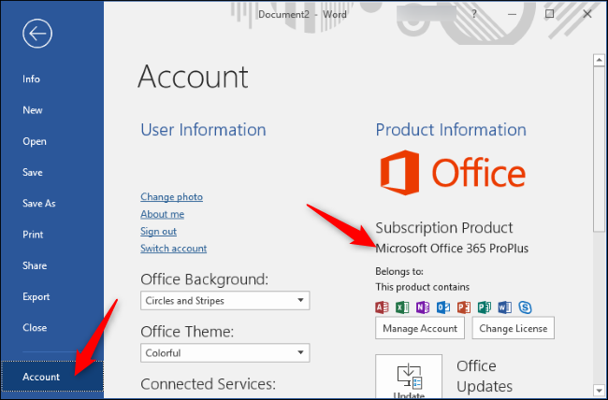Select Account in the left sidebar

pos(41,377)
